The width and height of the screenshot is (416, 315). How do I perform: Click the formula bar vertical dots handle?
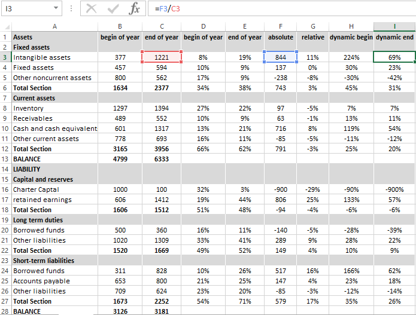pyautogui.click(x=71, y=9)
